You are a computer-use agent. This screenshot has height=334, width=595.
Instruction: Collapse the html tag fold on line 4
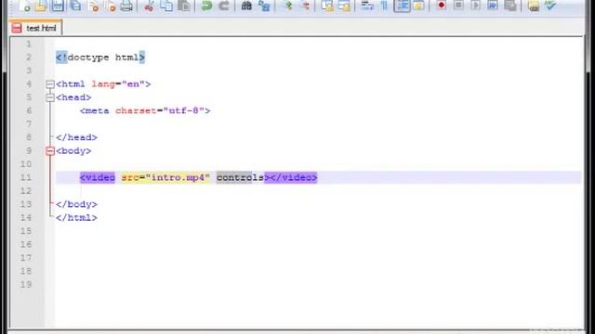50,84
